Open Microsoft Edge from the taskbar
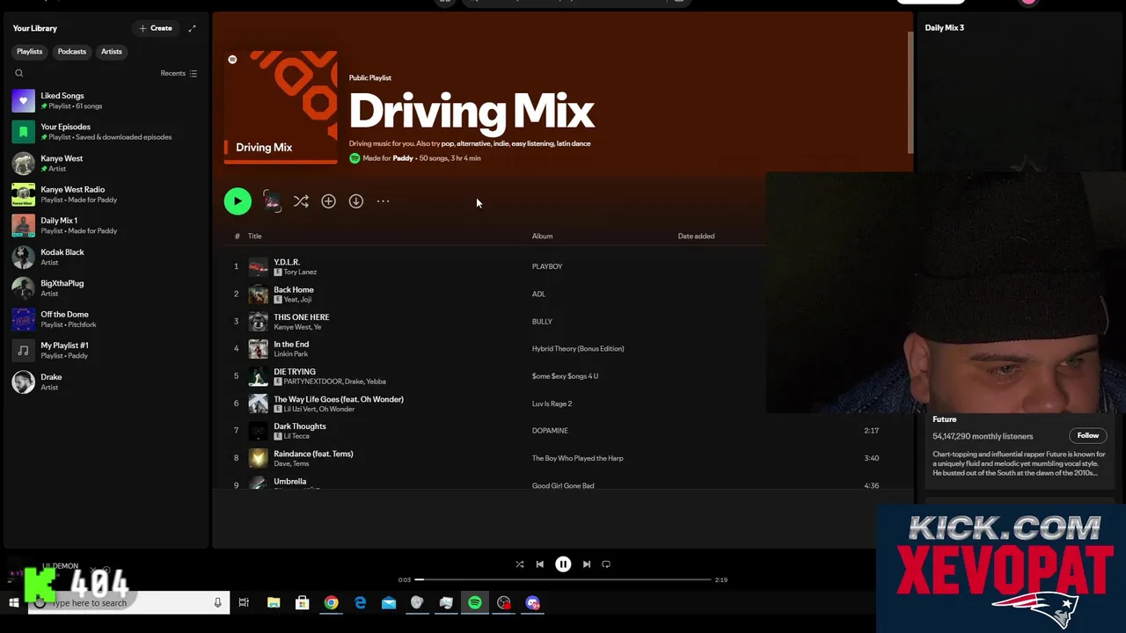Viewport: 1126px width, 633px height. 360,602
